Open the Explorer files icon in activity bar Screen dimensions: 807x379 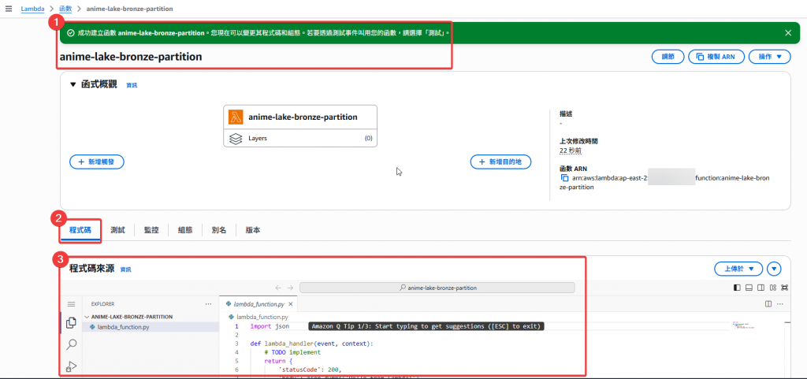(72, 323)
